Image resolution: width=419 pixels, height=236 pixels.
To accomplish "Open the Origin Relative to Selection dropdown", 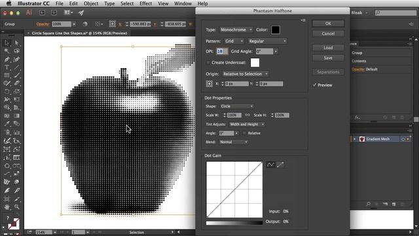I will (245, 74).
